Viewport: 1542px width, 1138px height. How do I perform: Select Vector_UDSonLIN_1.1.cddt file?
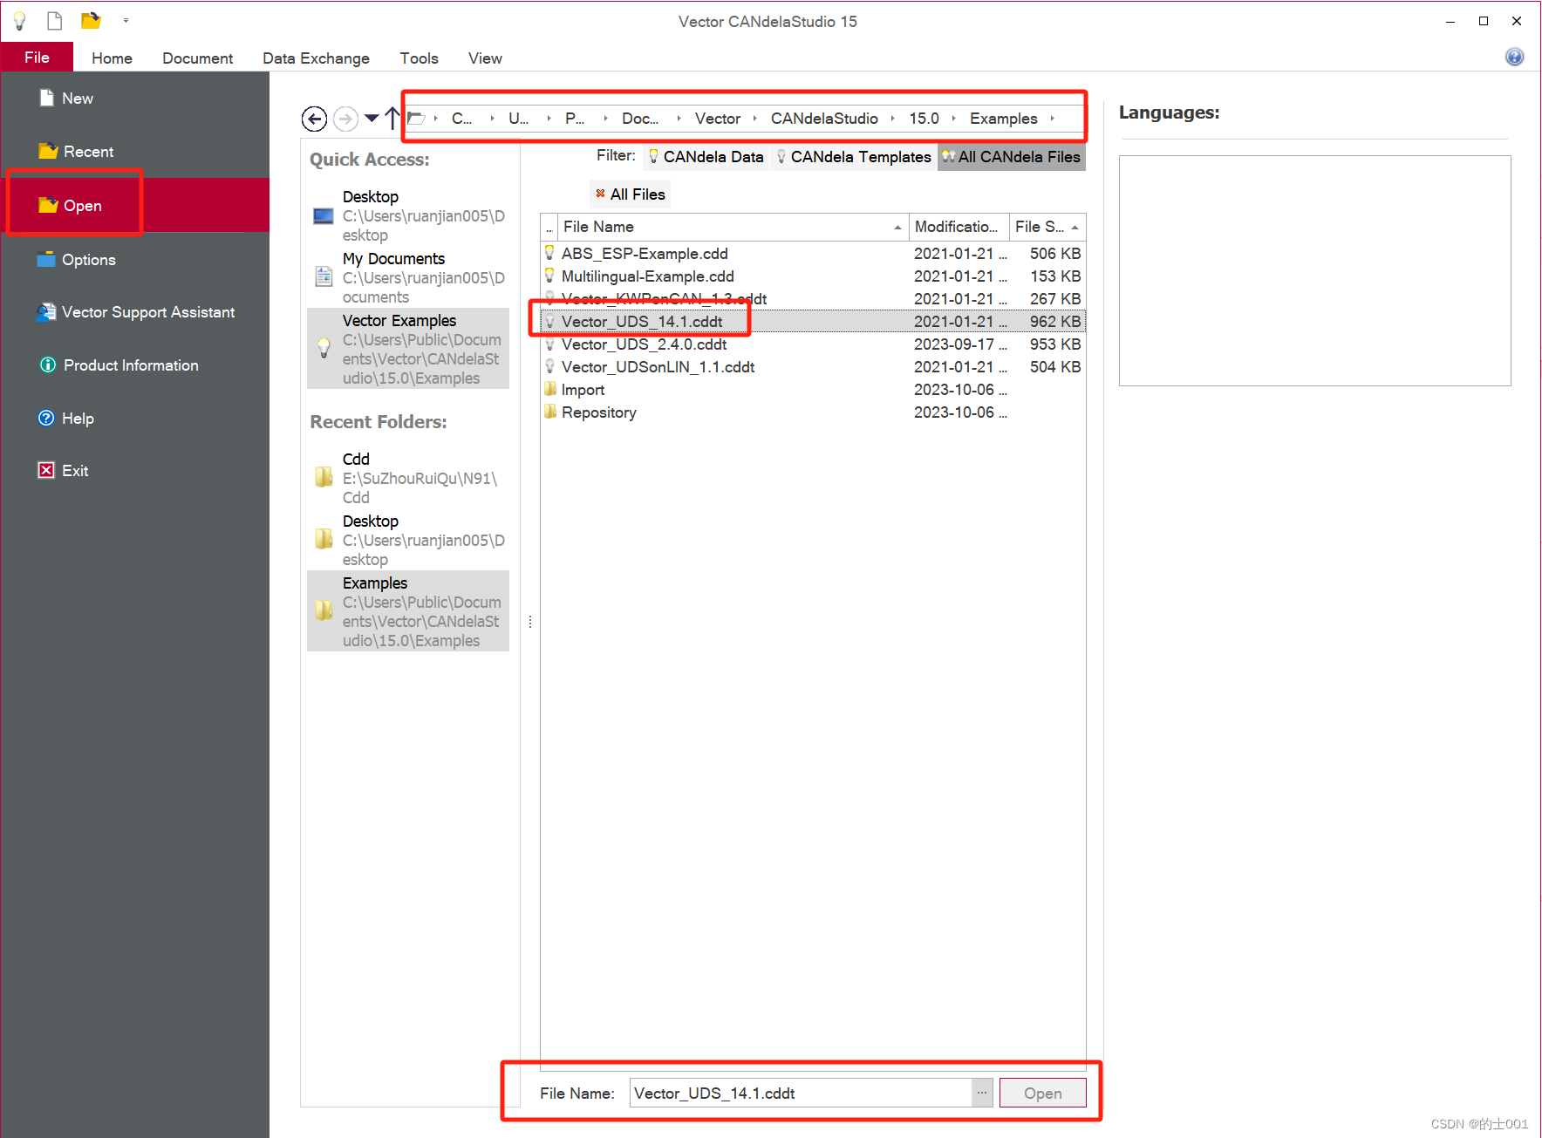click(813, 367)
